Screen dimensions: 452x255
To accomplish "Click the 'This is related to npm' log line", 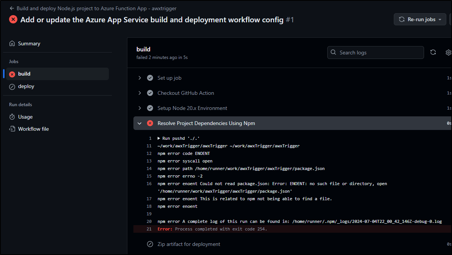I will click(245, 199).
